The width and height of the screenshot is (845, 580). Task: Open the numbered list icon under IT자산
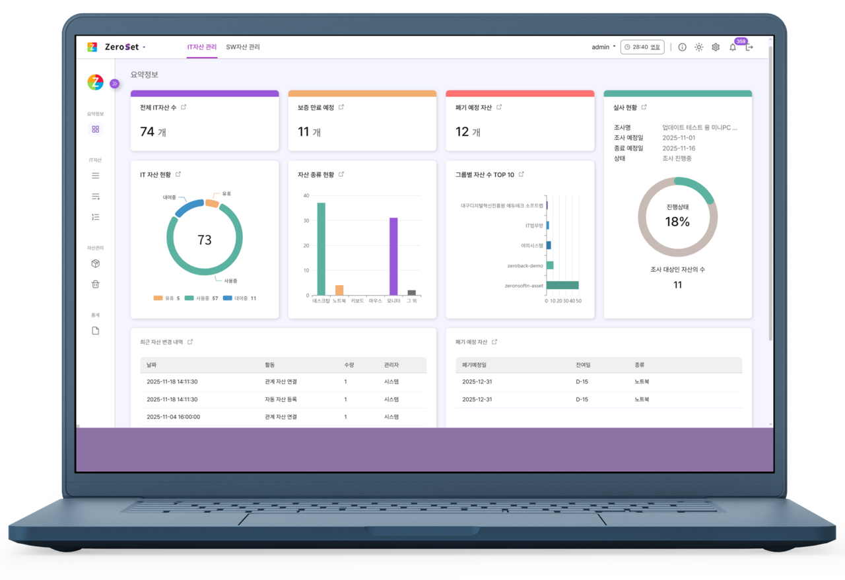click(96, 217)
